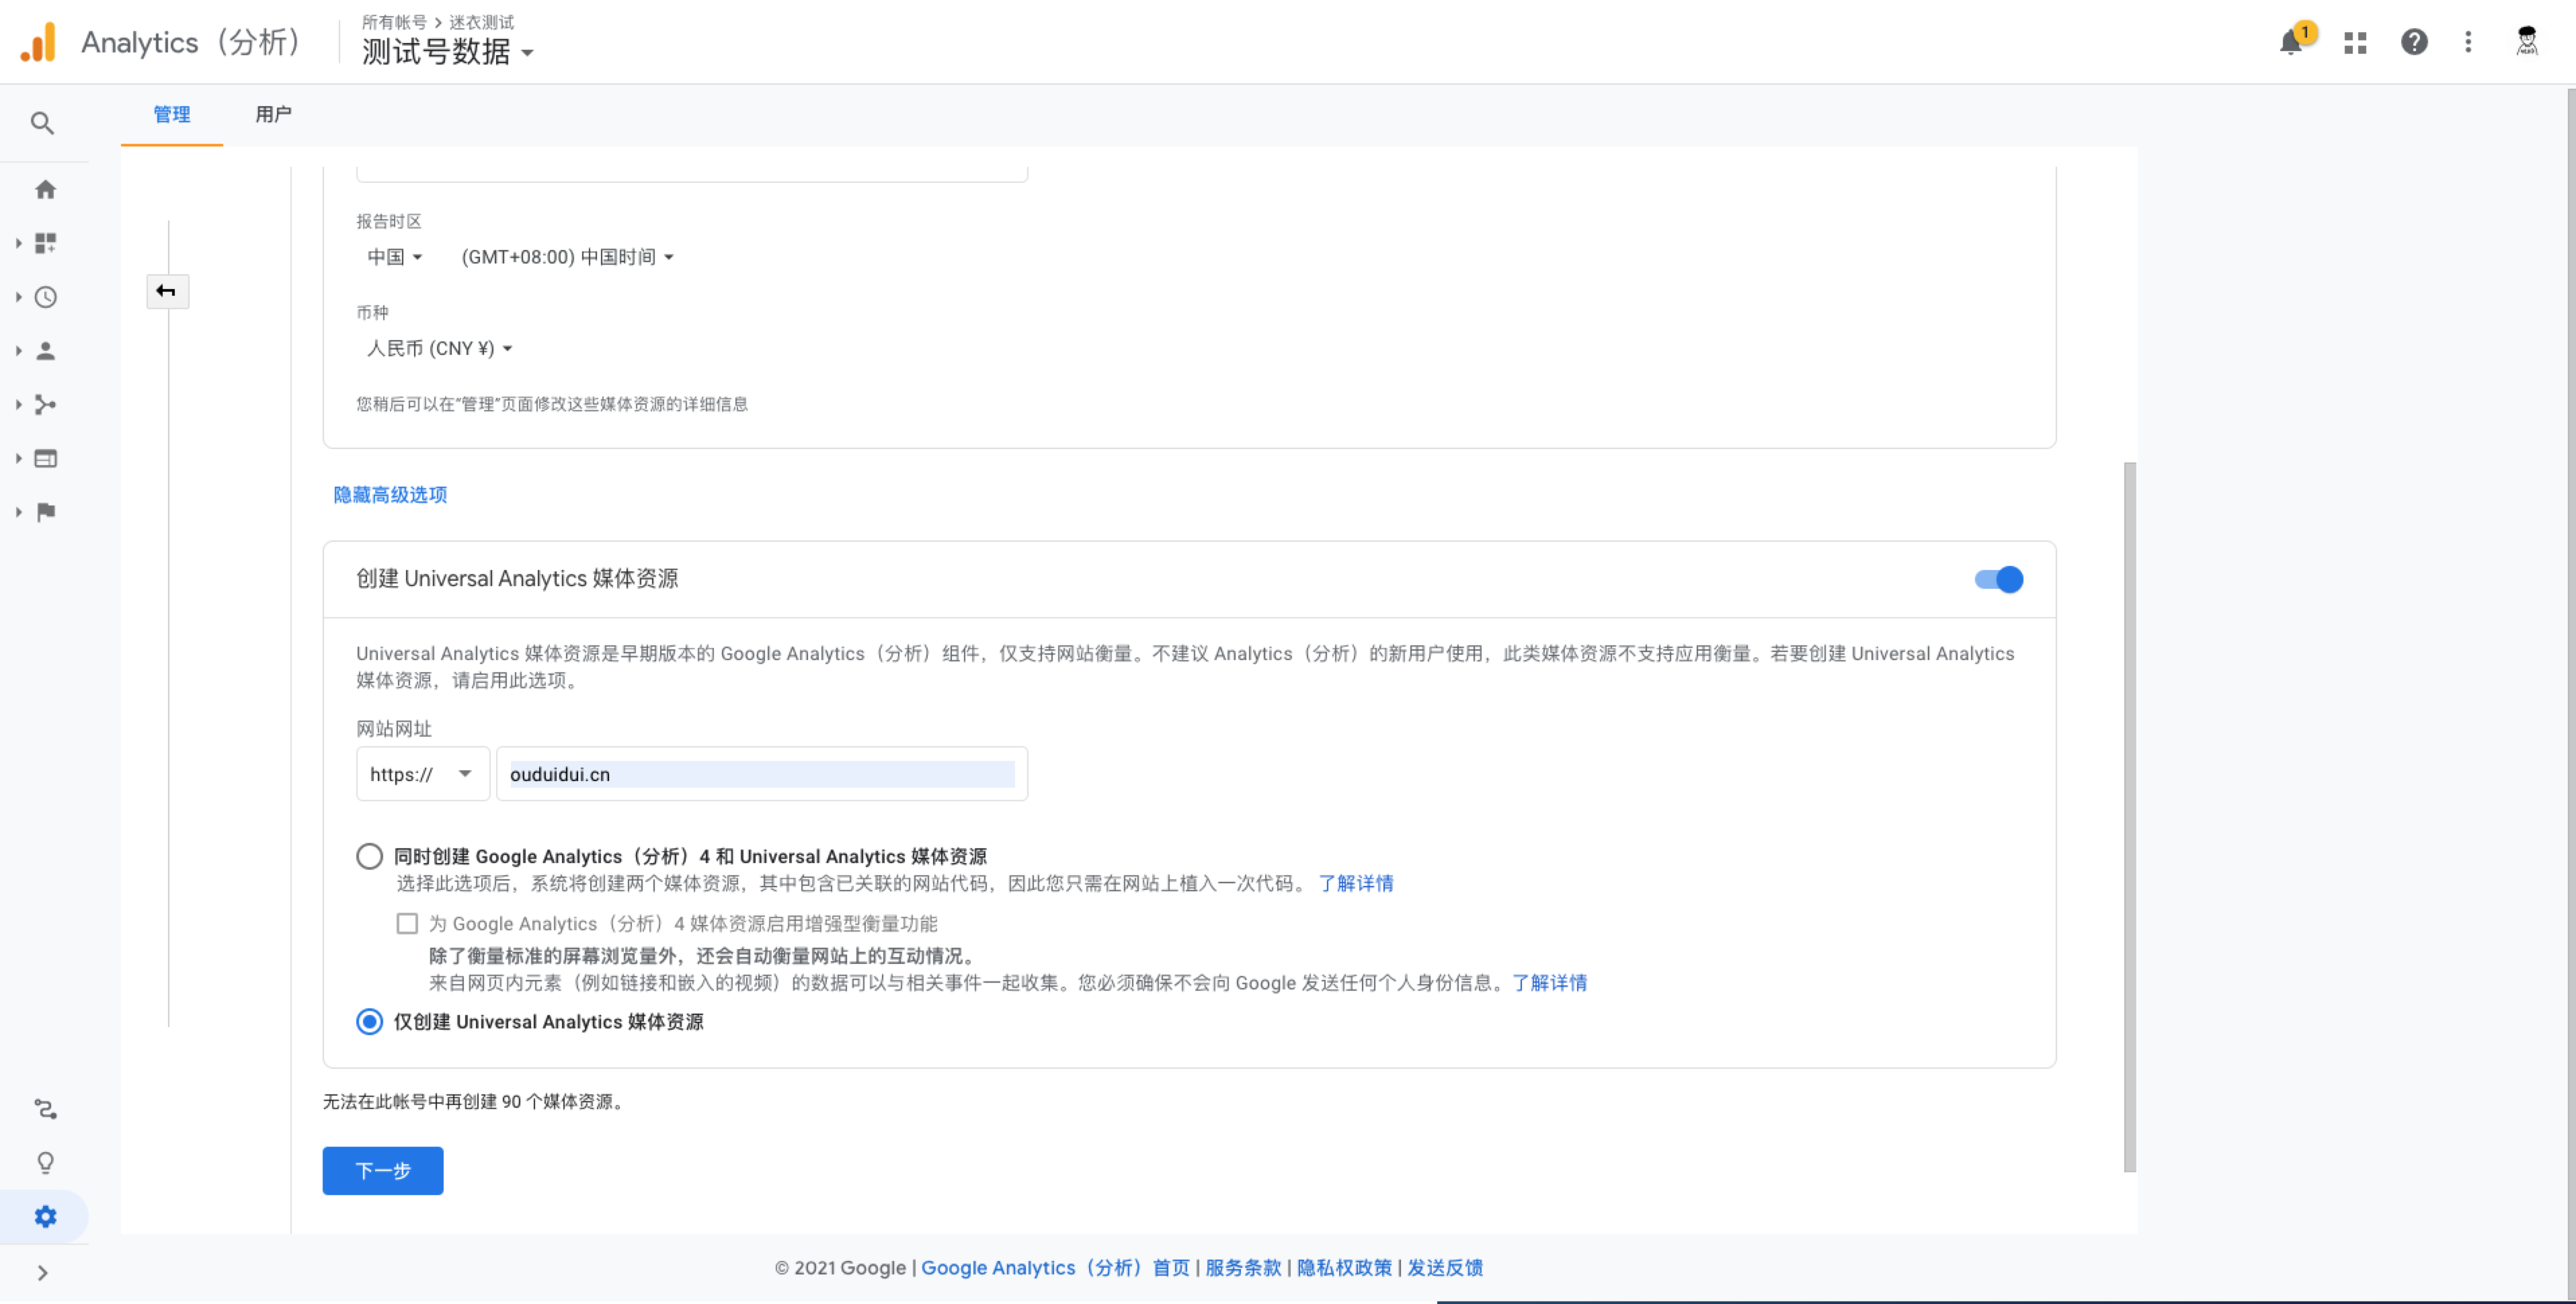2576x1304 pixels.
Task: Select the radio to create both GA4 and Universal Analytics
Action: tap(369, 856)
